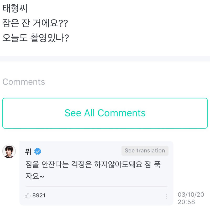This screenshot has width=210, height=210.
Task: Click the divider line inside the comment
Action: 96,187
